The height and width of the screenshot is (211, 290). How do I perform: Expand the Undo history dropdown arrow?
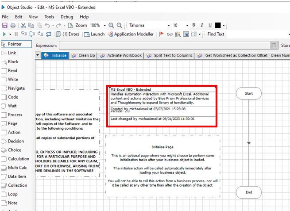(53, 25)
